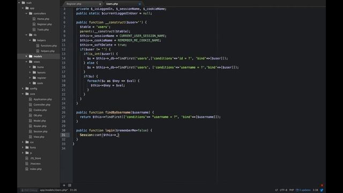The image size is (343, 193).
Task: Collapse the app folder
Action: click(23, 8)
